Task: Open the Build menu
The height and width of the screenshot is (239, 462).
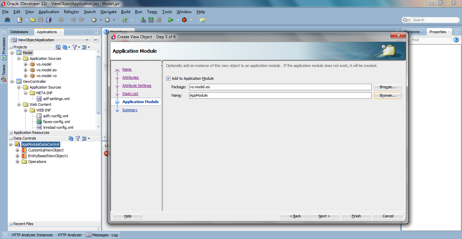Action: pos(126,11)
